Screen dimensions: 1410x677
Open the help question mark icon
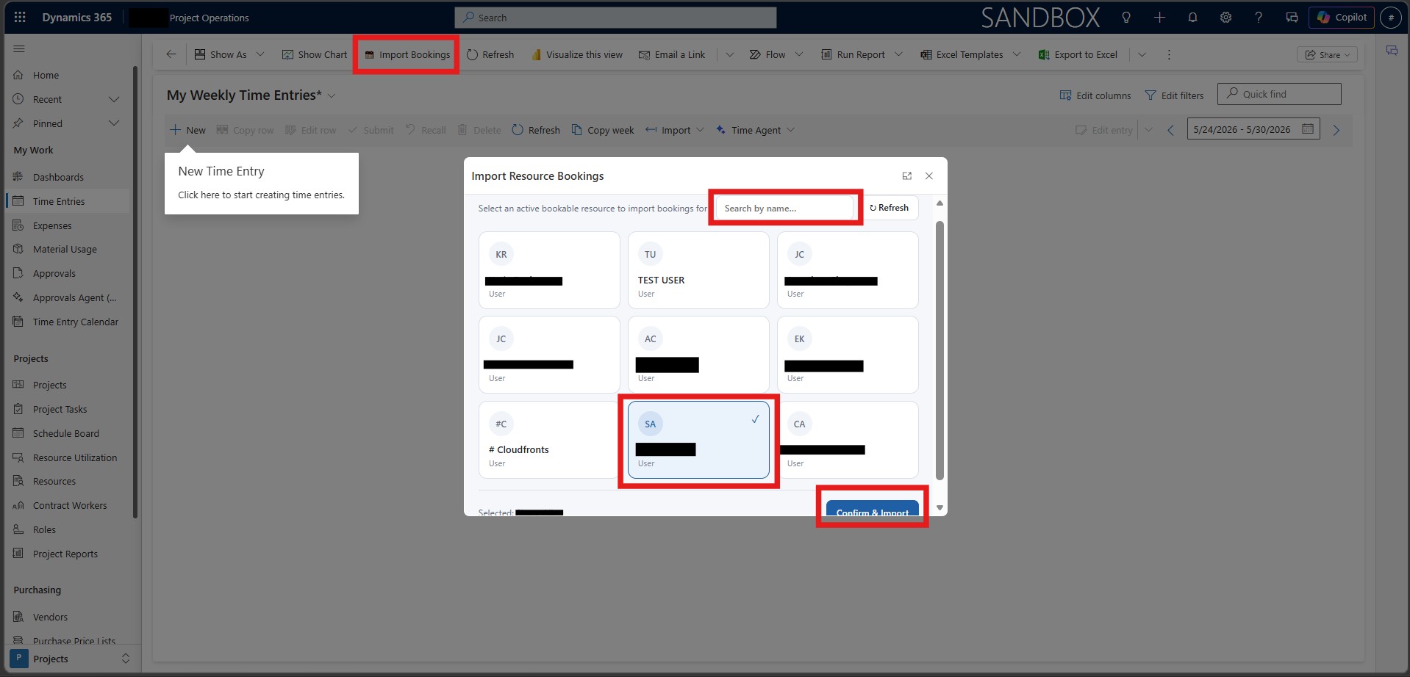pyautogui.click(x=1259, y=18)
